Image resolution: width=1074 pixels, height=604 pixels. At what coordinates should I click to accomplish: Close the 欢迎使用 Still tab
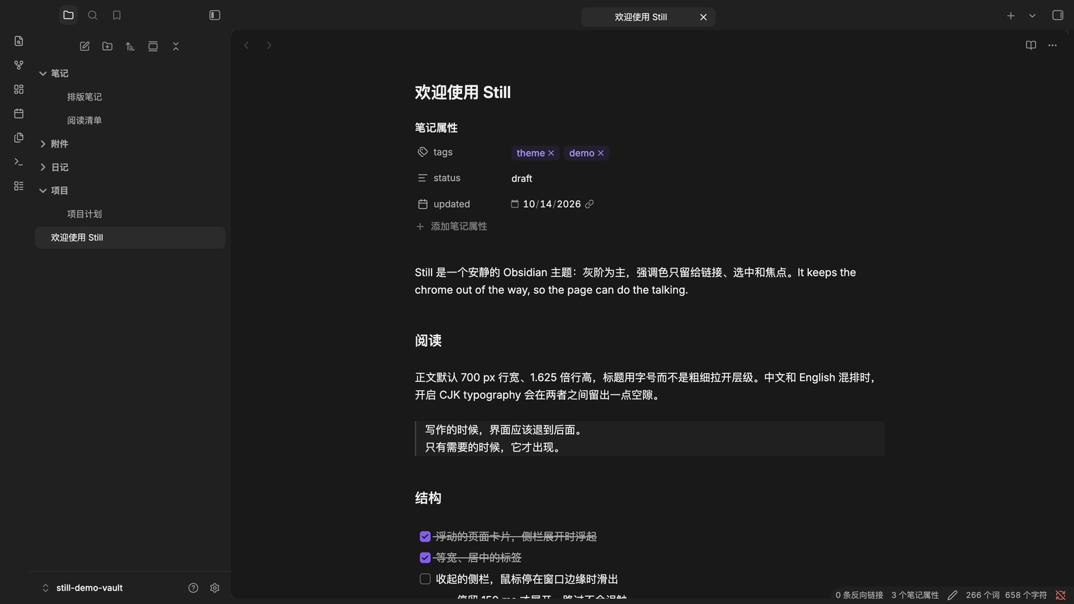click(703, 17)
